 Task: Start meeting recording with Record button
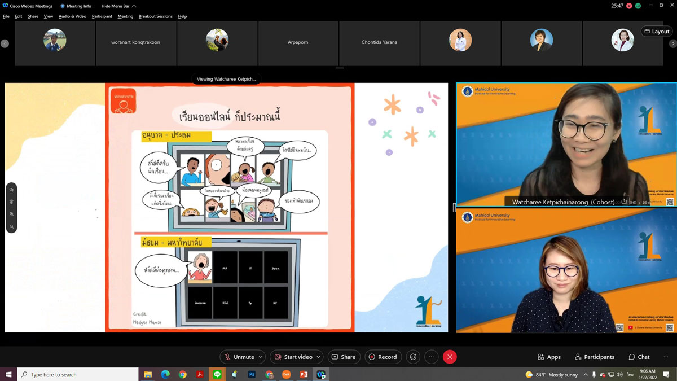click(382, 357)
